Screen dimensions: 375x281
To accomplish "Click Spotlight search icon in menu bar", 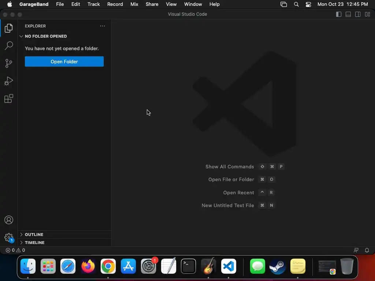I will 296,4.
